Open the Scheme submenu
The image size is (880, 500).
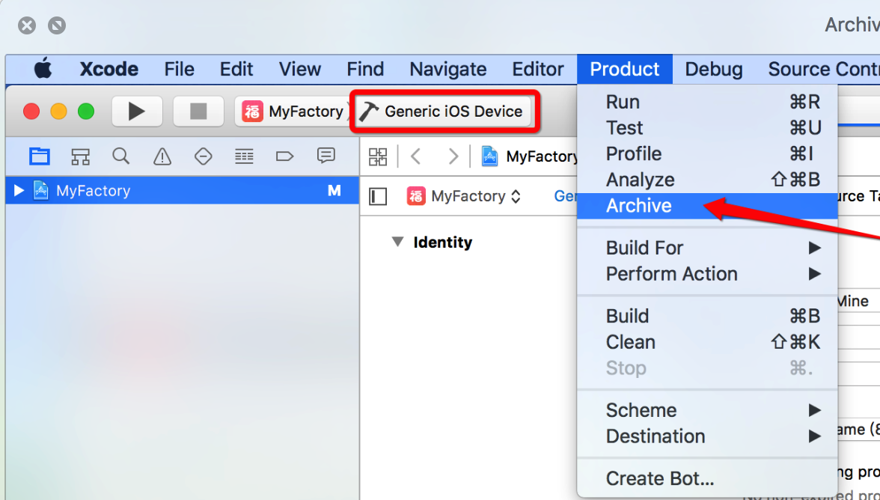(707, 410)
